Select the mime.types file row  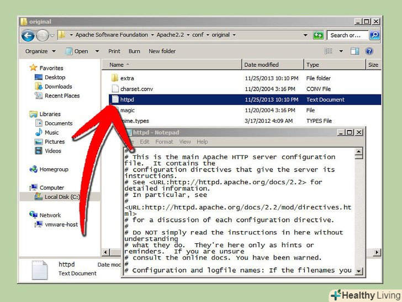[x=245, y=121]
